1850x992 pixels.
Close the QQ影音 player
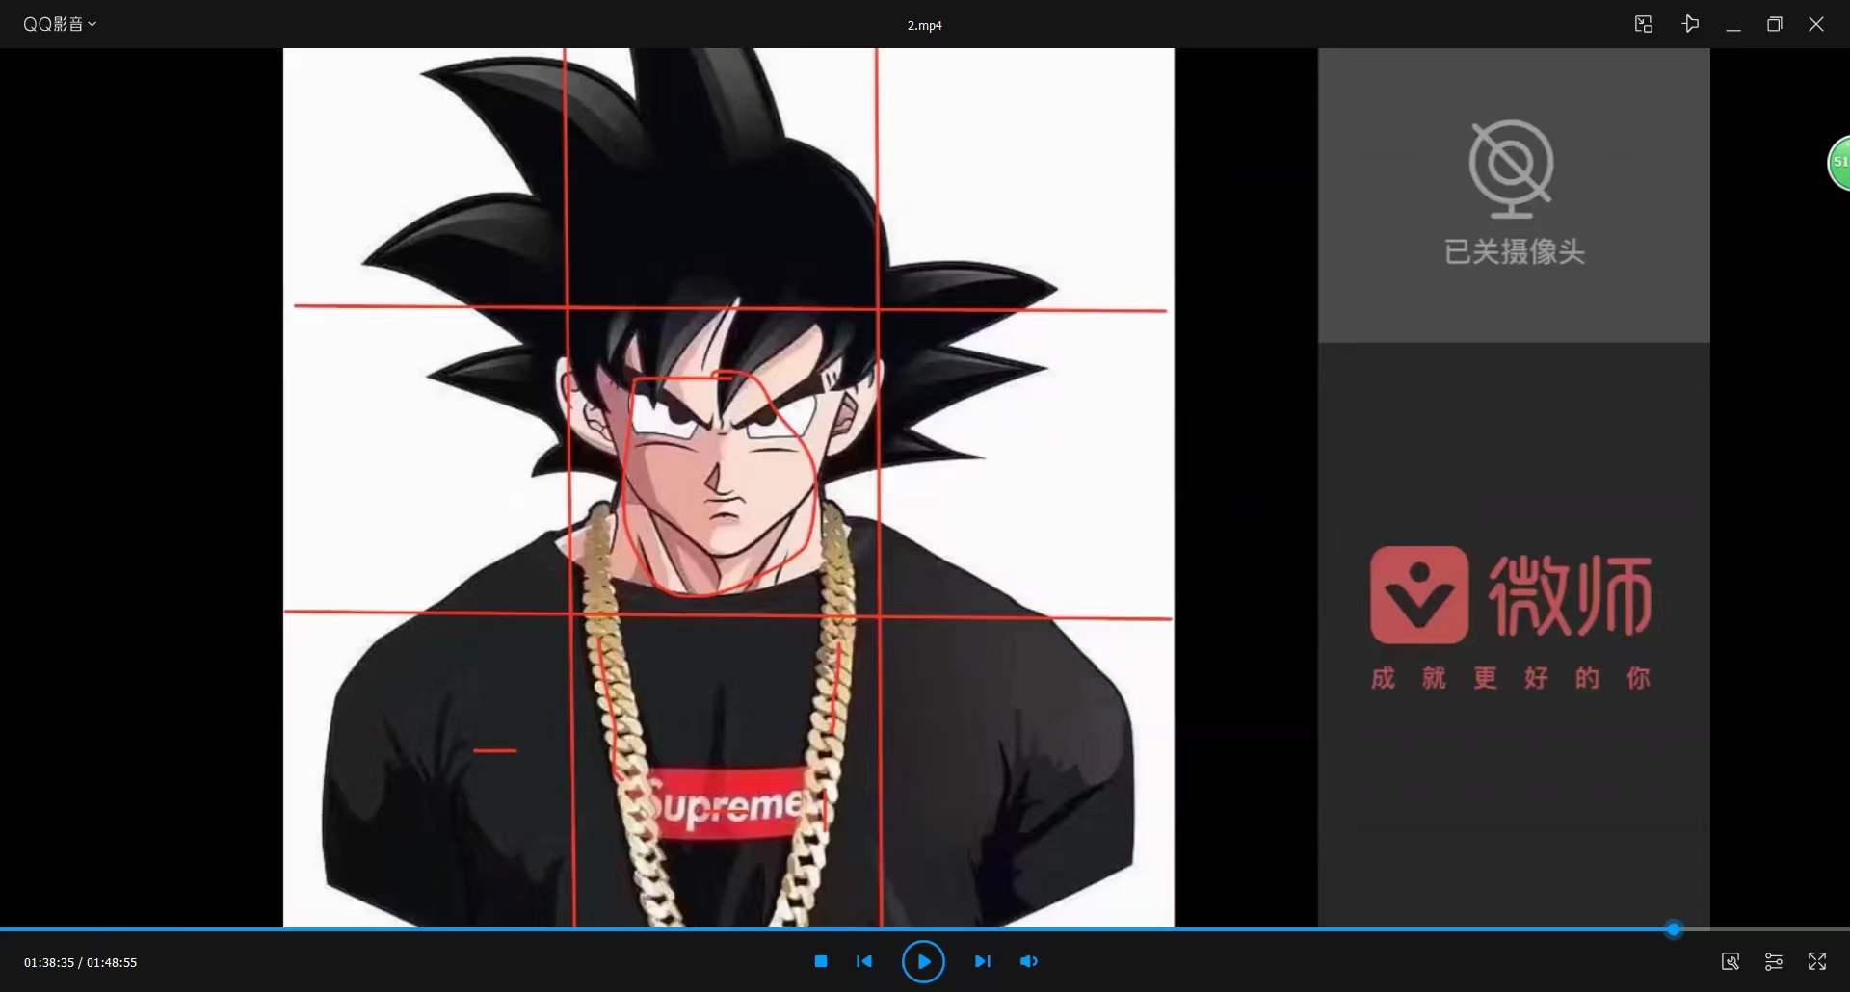pyautogui.click(x=1816, y=24)
